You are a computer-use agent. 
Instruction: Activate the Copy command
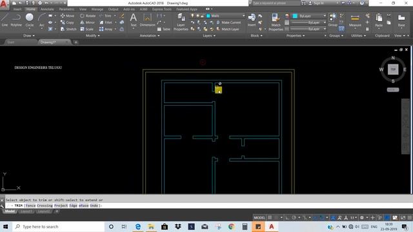67,23
